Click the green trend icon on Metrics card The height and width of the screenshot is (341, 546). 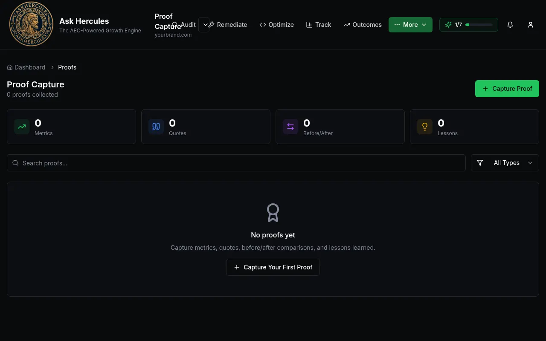(x=22, y=127)
